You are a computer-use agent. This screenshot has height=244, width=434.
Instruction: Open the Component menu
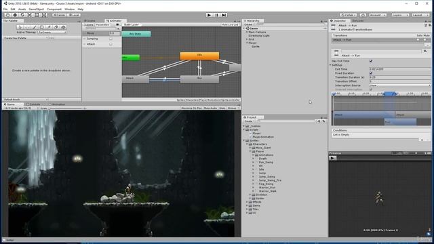tap(54, 9)
